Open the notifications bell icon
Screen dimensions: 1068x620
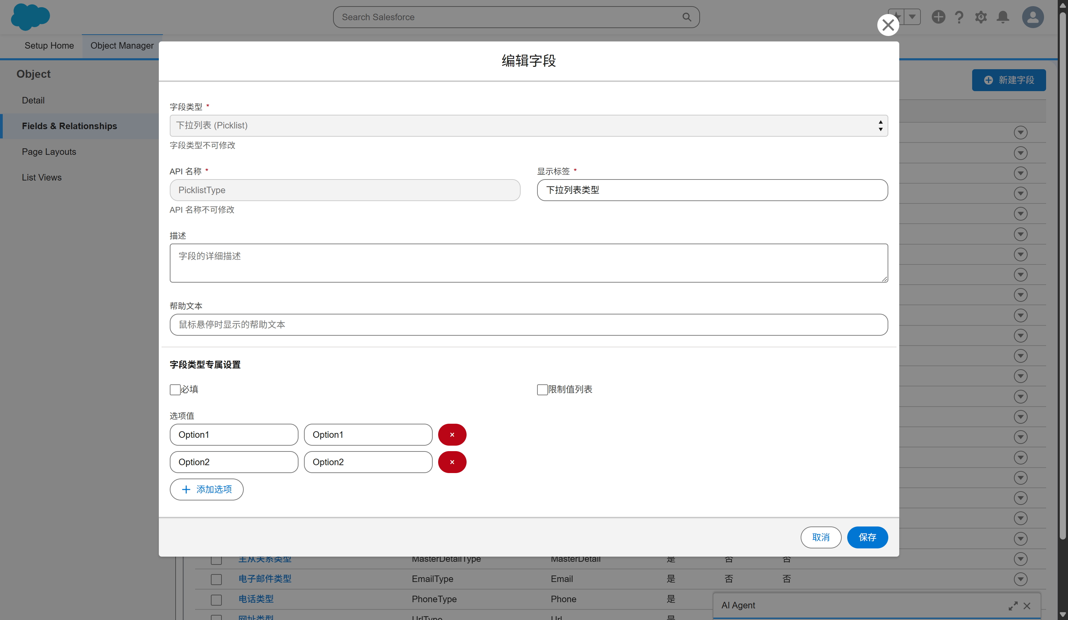click(x=1003, y=17)
